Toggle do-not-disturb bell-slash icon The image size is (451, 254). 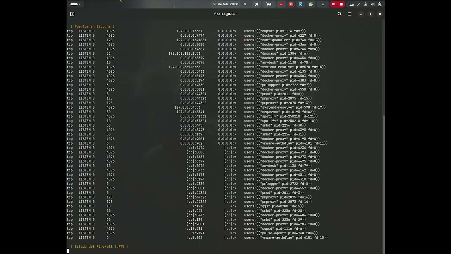coord(245,4)
